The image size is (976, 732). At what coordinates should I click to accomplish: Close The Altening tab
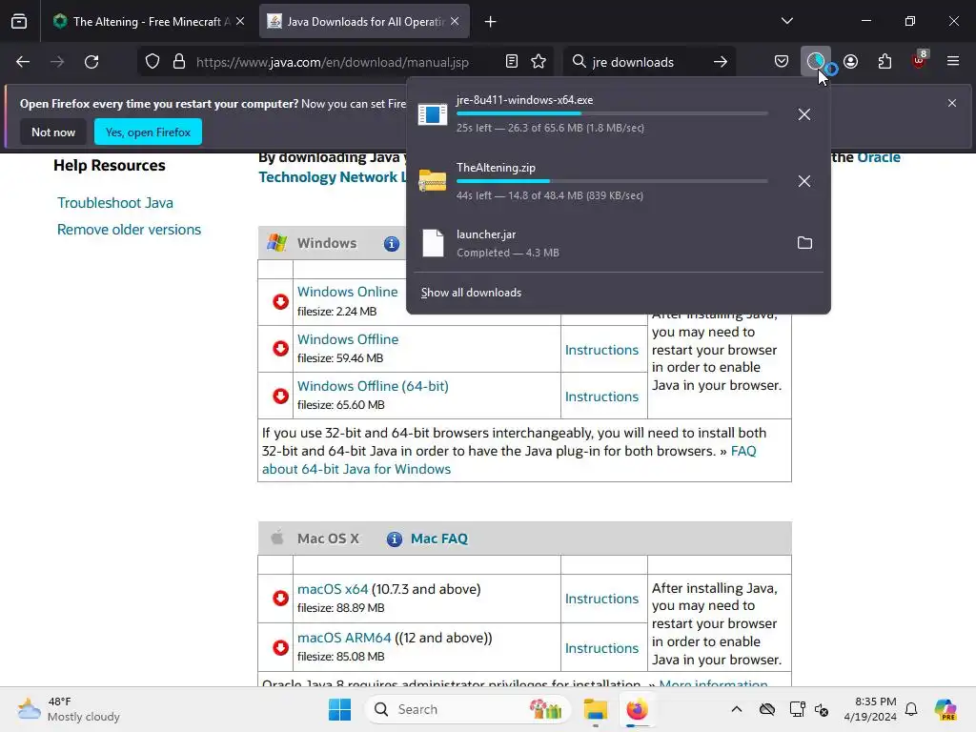[x=240, y=22]
